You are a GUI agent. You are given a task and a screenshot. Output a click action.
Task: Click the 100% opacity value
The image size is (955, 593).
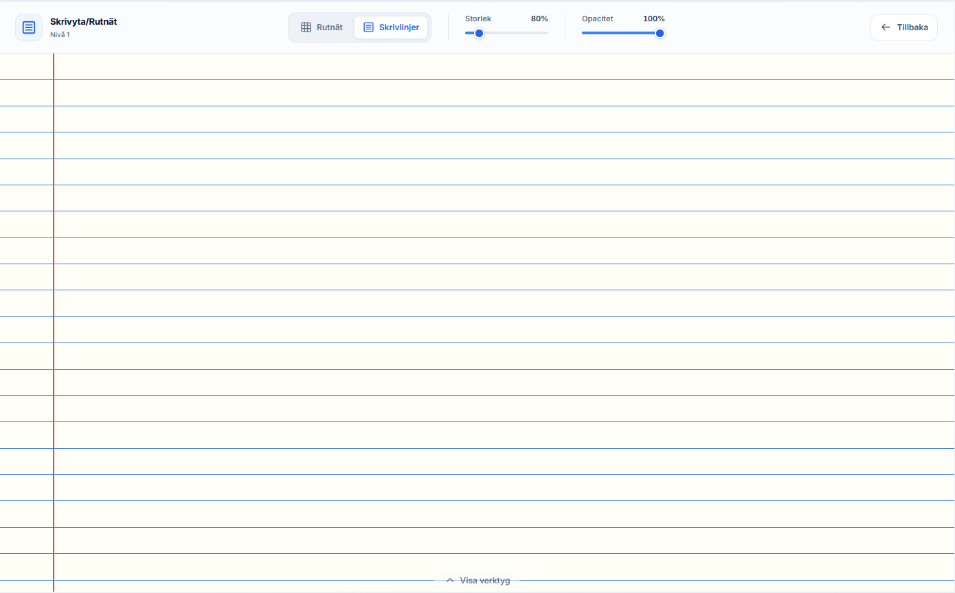coord(654,19)
